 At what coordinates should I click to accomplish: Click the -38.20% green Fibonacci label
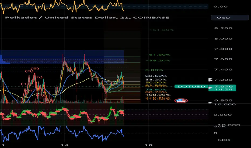pos(158,61)
